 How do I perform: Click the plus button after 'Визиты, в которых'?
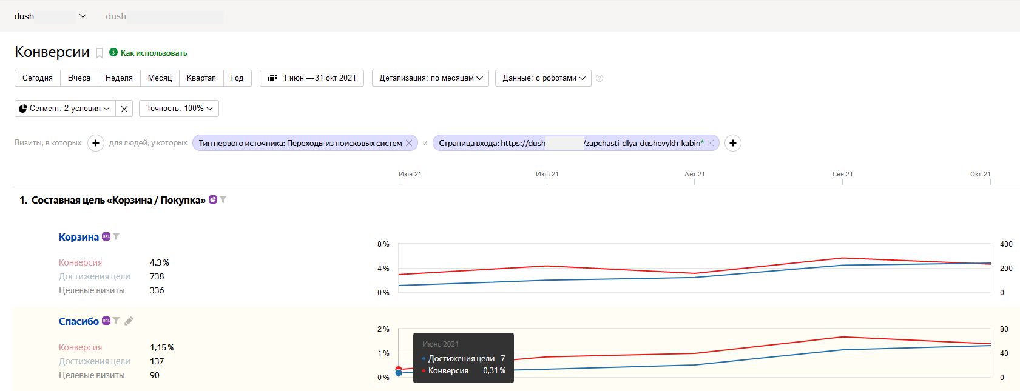pos(96,143)
